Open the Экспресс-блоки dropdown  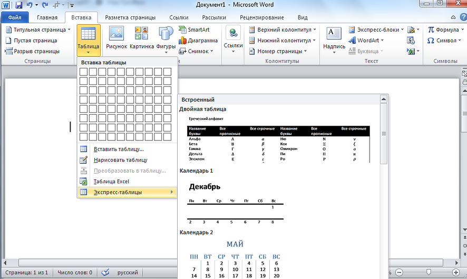click(x=402, y=29)
